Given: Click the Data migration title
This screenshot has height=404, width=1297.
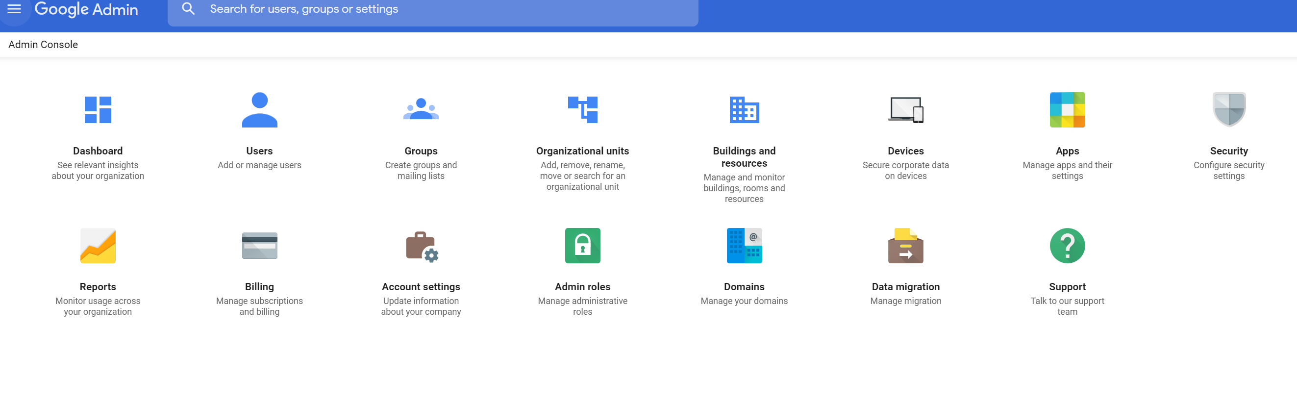Looking at the screenshot, I should coord(906,287).
